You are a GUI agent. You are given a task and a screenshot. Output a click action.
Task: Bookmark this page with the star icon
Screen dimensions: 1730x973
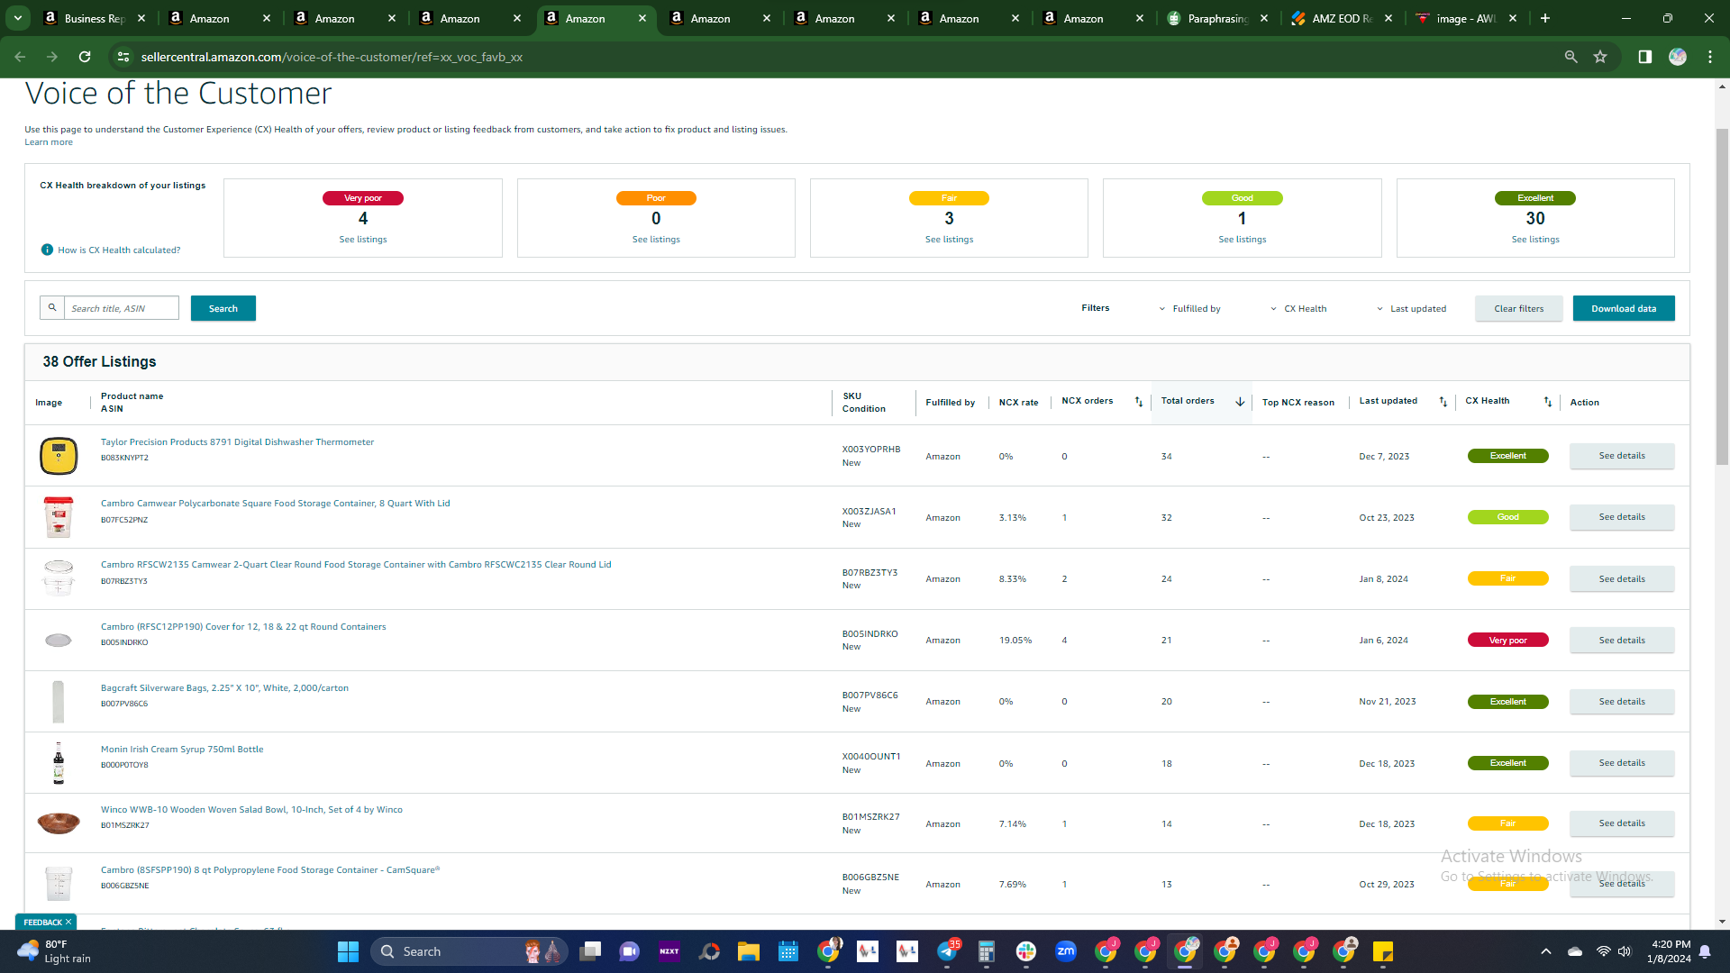pos(1600,57)
